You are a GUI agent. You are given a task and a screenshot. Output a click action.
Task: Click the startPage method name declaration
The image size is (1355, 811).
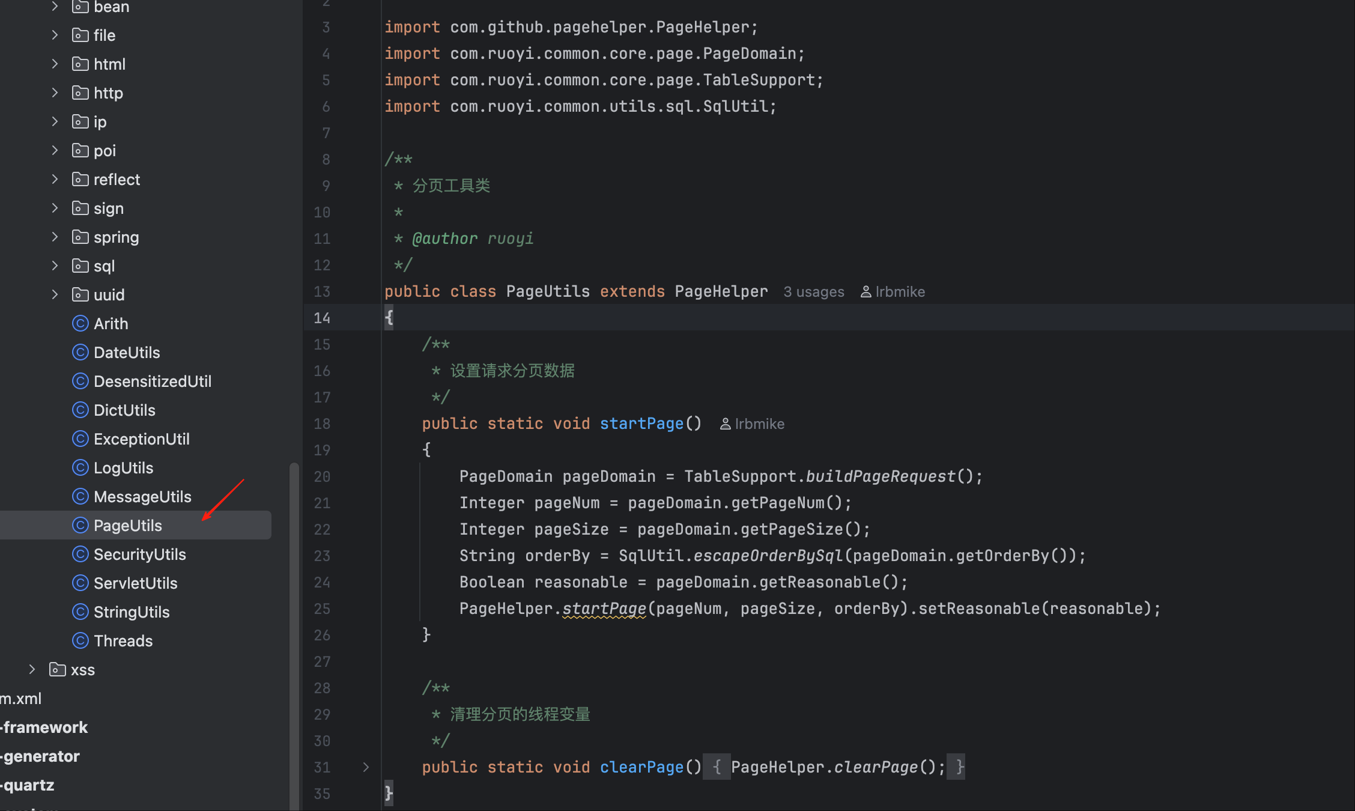[x=641, y=424]
